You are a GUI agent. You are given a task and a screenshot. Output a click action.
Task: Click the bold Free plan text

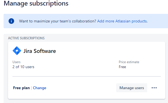coord(21,88)
